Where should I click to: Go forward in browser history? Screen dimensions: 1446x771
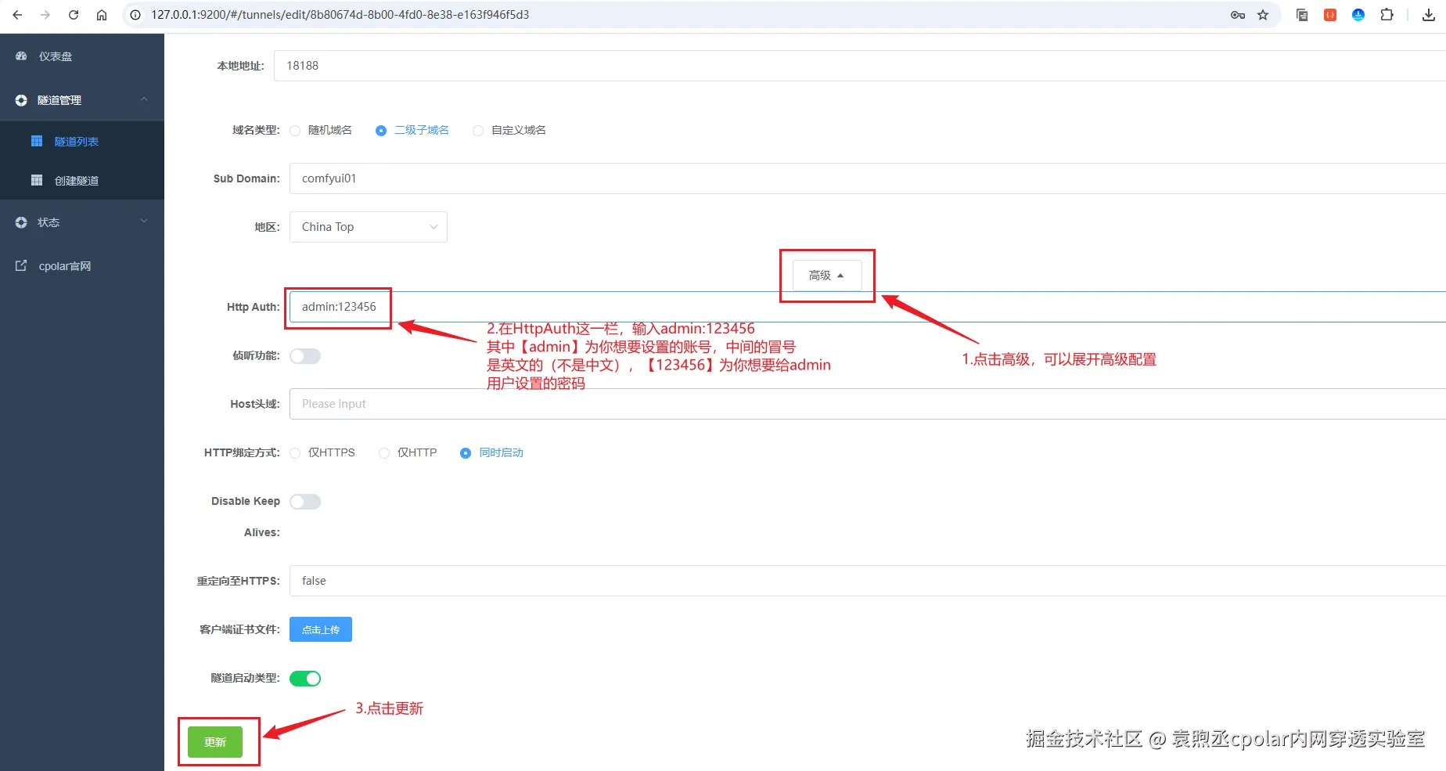point(45,15)
